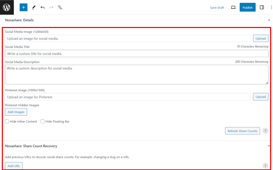Click the Novashare: Details heading
This screenshot has width=273, height=170.
[19, 20]
